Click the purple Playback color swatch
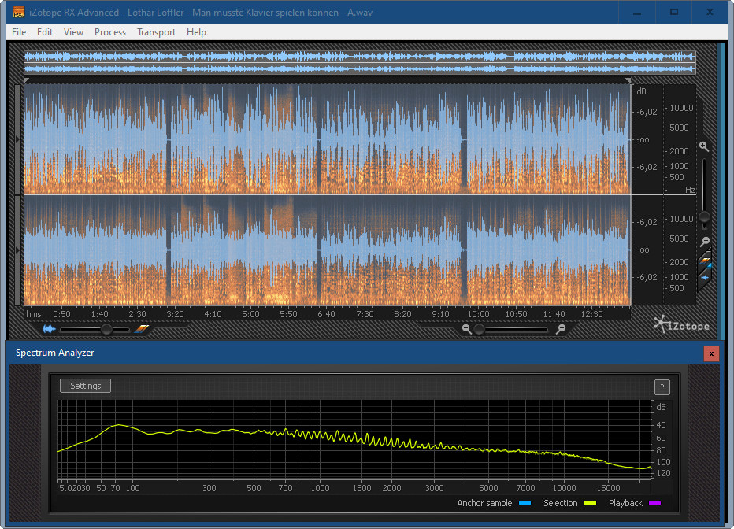 [x=655, y=503]
